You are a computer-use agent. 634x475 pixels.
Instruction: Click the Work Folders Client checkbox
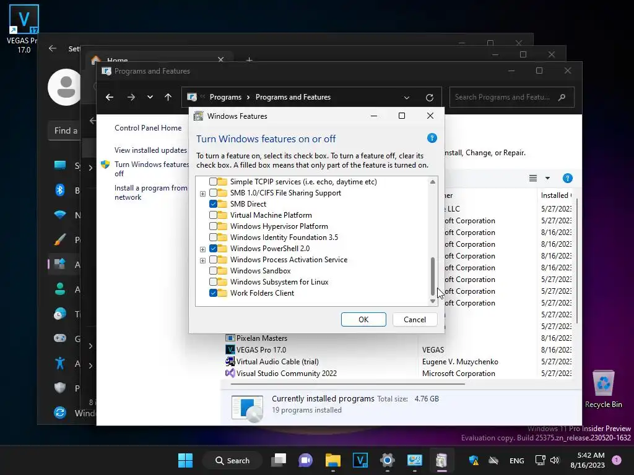tap(213, 293)
